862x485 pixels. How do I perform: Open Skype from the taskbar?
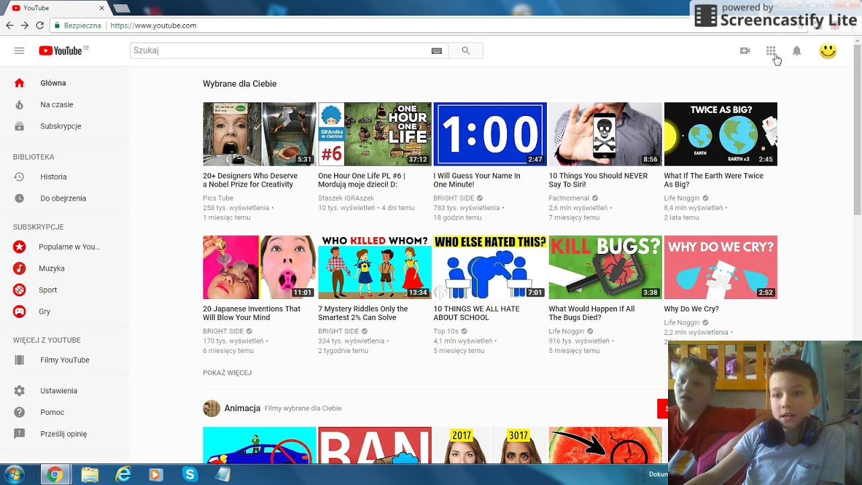[190, 475]
